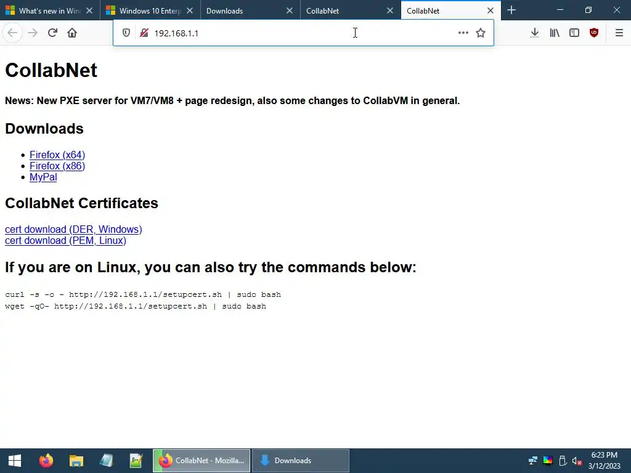Open the downloads arrow panel
Screen dimensions: 631x473
(x=534, y=33)
